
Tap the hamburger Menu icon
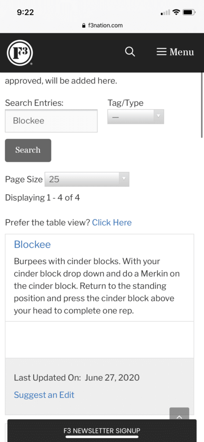coord(161,52)
